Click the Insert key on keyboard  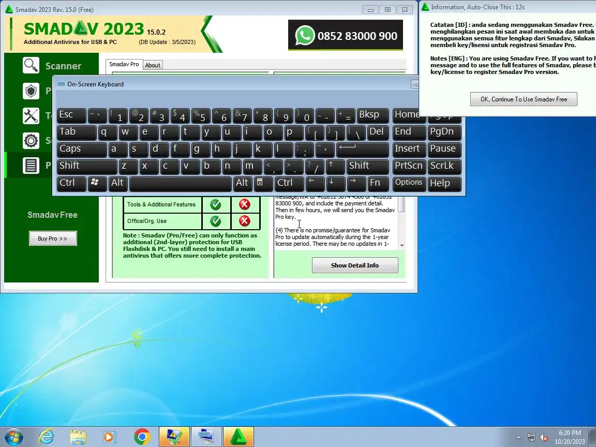tap(409, 150)
